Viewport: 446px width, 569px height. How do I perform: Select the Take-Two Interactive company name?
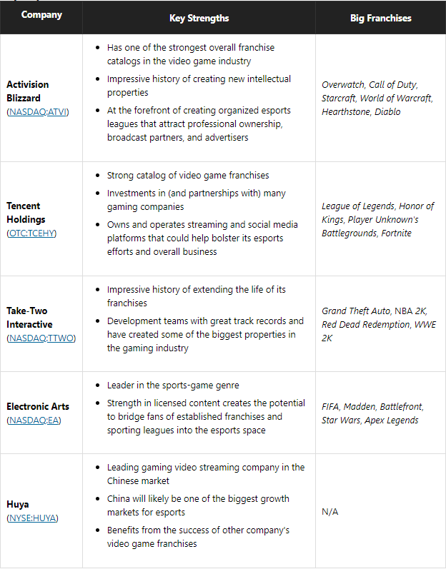(30, 318)
